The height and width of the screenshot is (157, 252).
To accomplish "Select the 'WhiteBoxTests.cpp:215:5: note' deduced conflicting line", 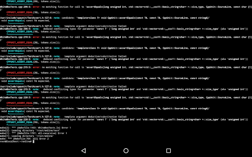I will point(124,89).
